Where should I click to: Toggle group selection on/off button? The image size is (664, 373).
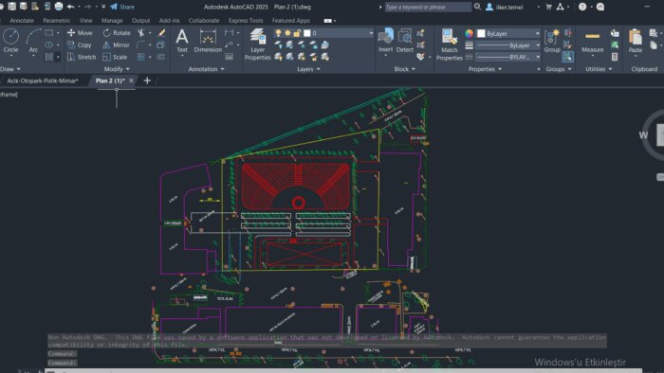(568, 57)
